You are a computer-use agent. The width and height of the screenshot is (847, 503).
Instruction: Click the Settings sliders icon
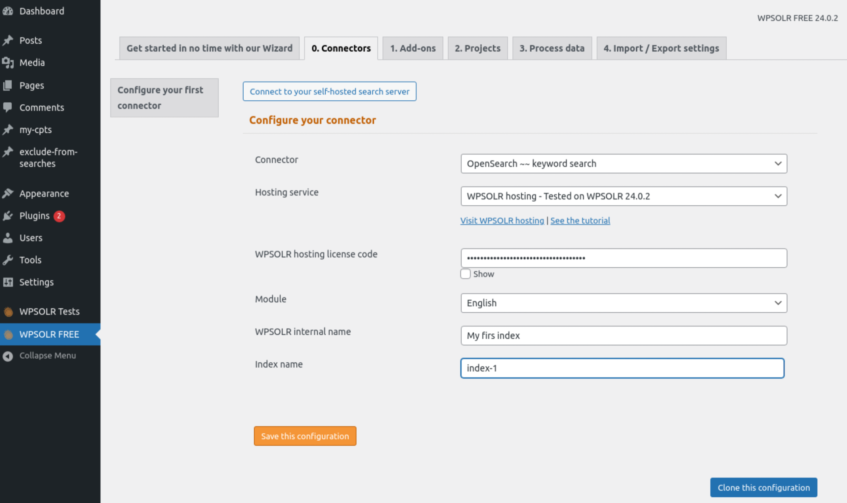click(x=8, y=282)
